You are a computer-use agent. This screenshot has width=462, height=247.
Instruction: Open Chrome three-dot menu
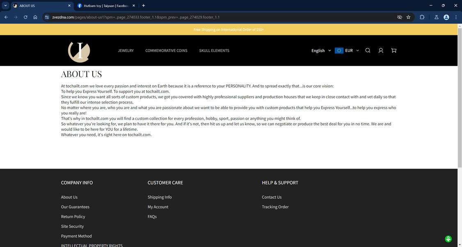tap(456, 17)
